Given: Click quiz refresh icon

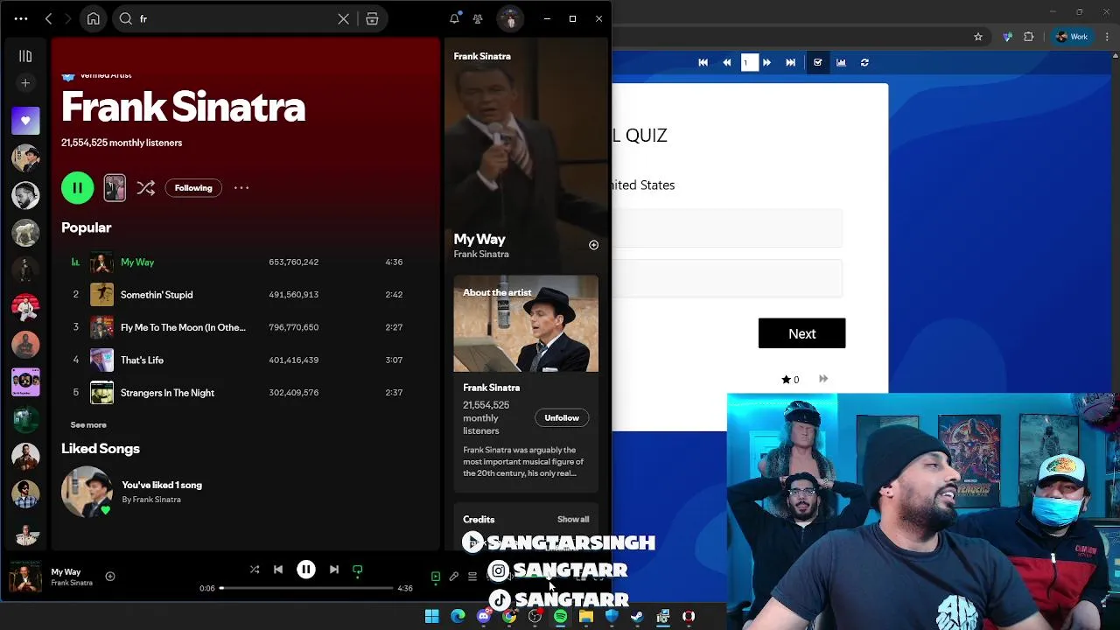Looking at the screenshot, I should [864, 62].
